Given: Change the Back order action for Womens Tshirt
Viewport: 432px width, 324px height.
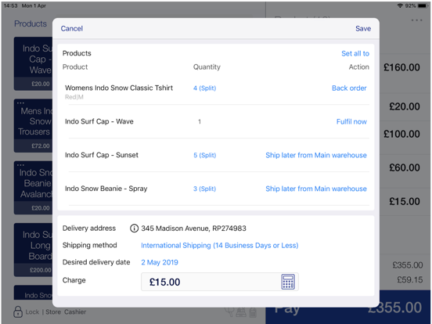Looking at the screenshot, I should click(x=349, y=88).
